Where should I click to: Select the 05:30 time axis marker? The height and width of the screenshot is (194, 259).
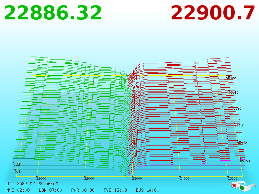(239, 125)
